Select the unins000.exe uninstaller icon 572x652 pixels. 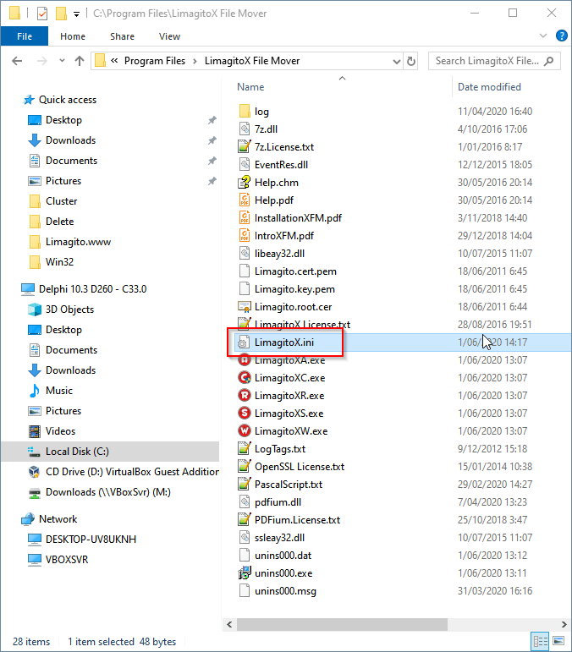click(x=245, y=573)
